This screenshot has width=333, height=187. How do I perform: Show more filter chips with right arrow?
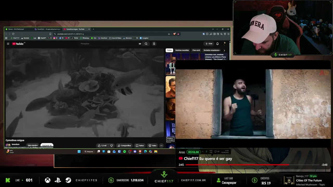pos(224,50)
